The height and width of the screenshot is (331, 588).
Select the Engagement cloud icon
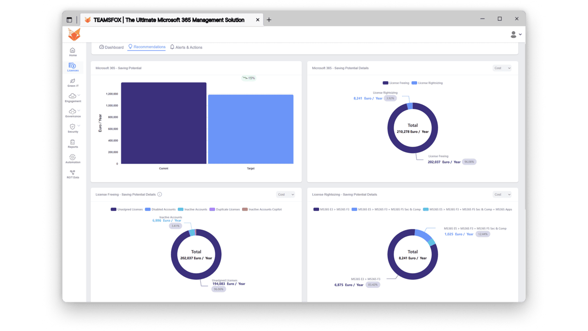(72, 96)
